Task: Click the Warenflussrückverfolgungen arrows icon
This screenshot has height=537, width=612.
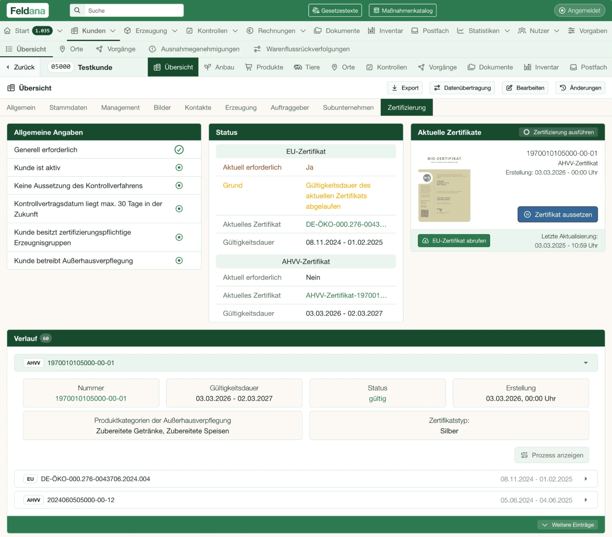Action: (x=257, y=49)
